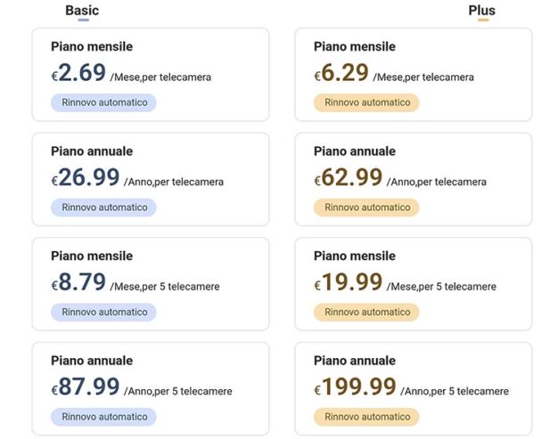Tap Rinnovo automatico badge under €62.99

click(x=366, y=207)
